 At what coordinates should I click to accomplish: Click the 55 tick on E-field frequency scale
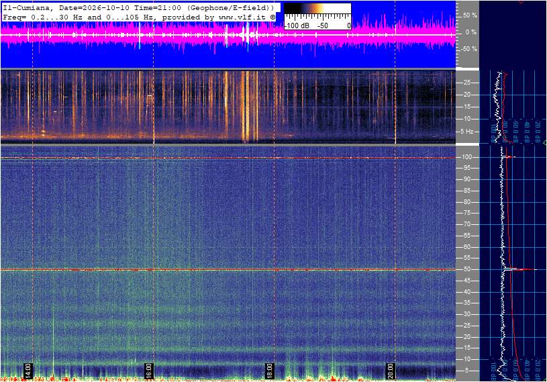(x=466, y=258)
